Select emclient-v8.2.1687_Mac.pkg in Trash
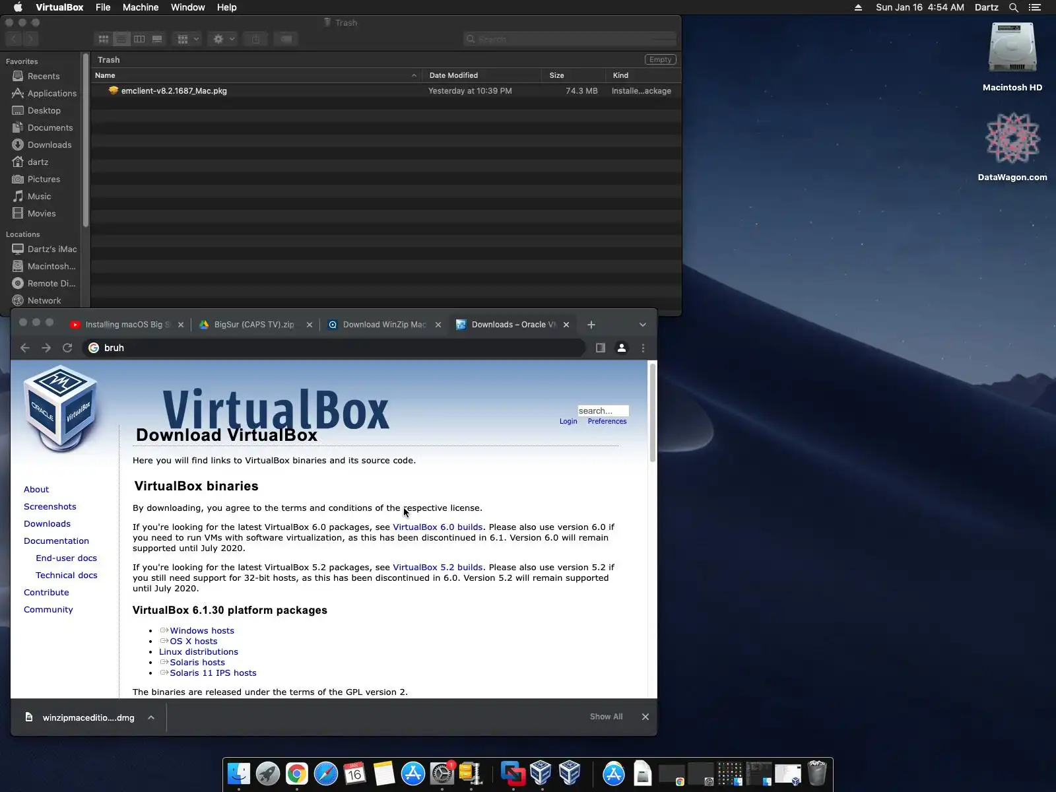This screenshot has height=792, width=1056. 386,91
